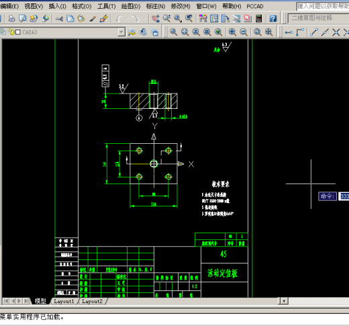This screenshot has height=326, width=349.
Task: Open the workspace 二维草图与注释 dropdown
Action: (318, 18)
